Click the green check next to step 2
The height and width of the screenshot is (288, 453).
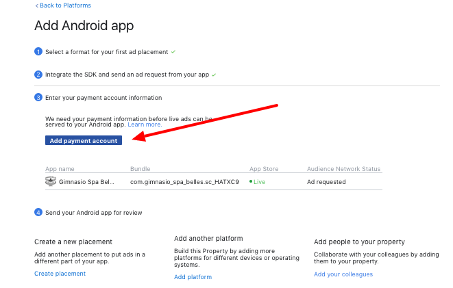[214, 75]
